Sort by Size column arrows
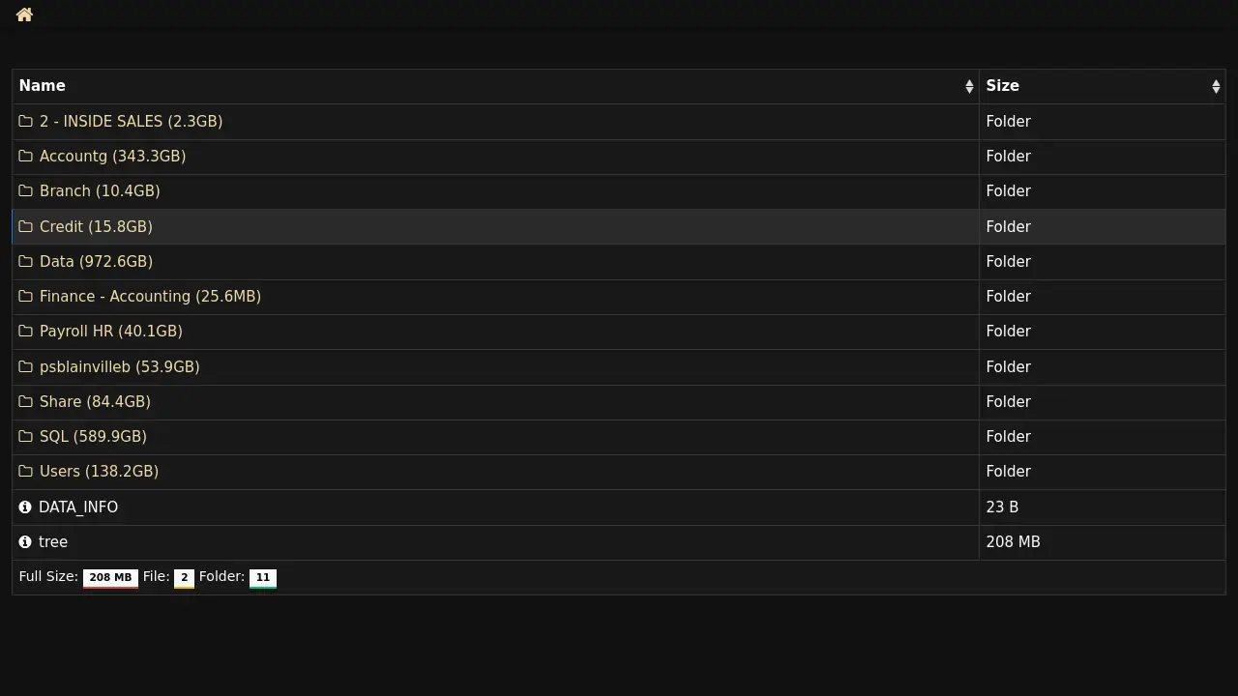The height and width of the screenshot is (696, 1238). point(1216,86)
